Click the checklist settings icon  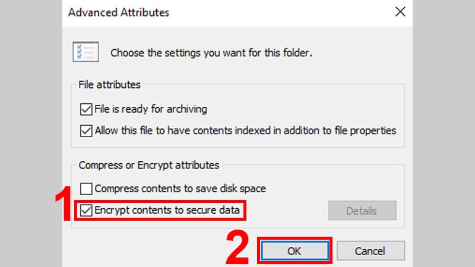point(85,52)
